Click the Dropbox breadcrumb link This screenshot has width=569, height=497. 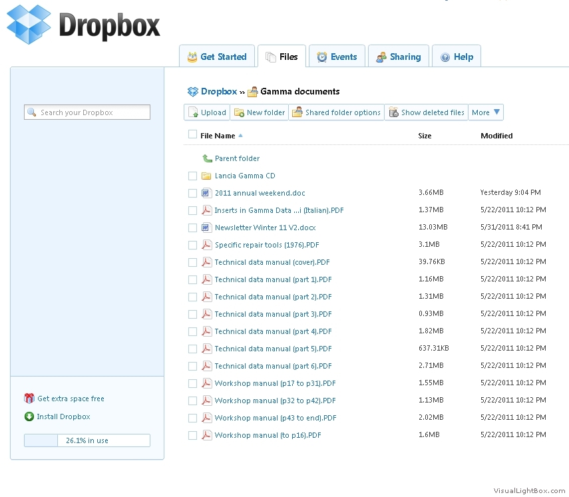219,91
